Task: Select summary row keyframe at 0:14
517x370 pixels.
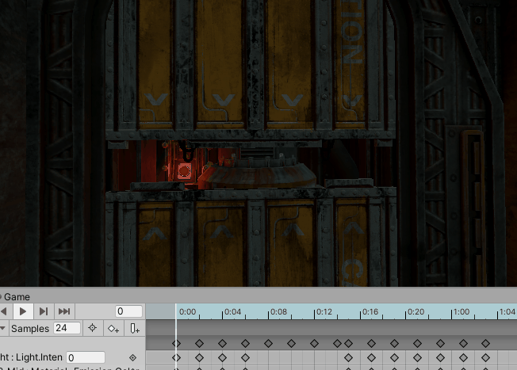Action: [x=337, y=343]
